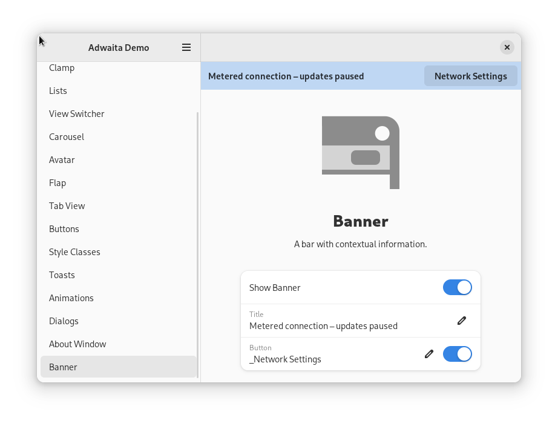Click the Button field containing _Network Settings
This screenshot has width=558, height=423.
pyautogui.click(x=361, y=354)
